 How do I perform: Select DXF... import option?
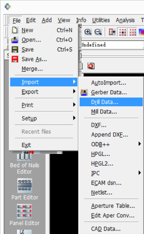coord(111,125)
